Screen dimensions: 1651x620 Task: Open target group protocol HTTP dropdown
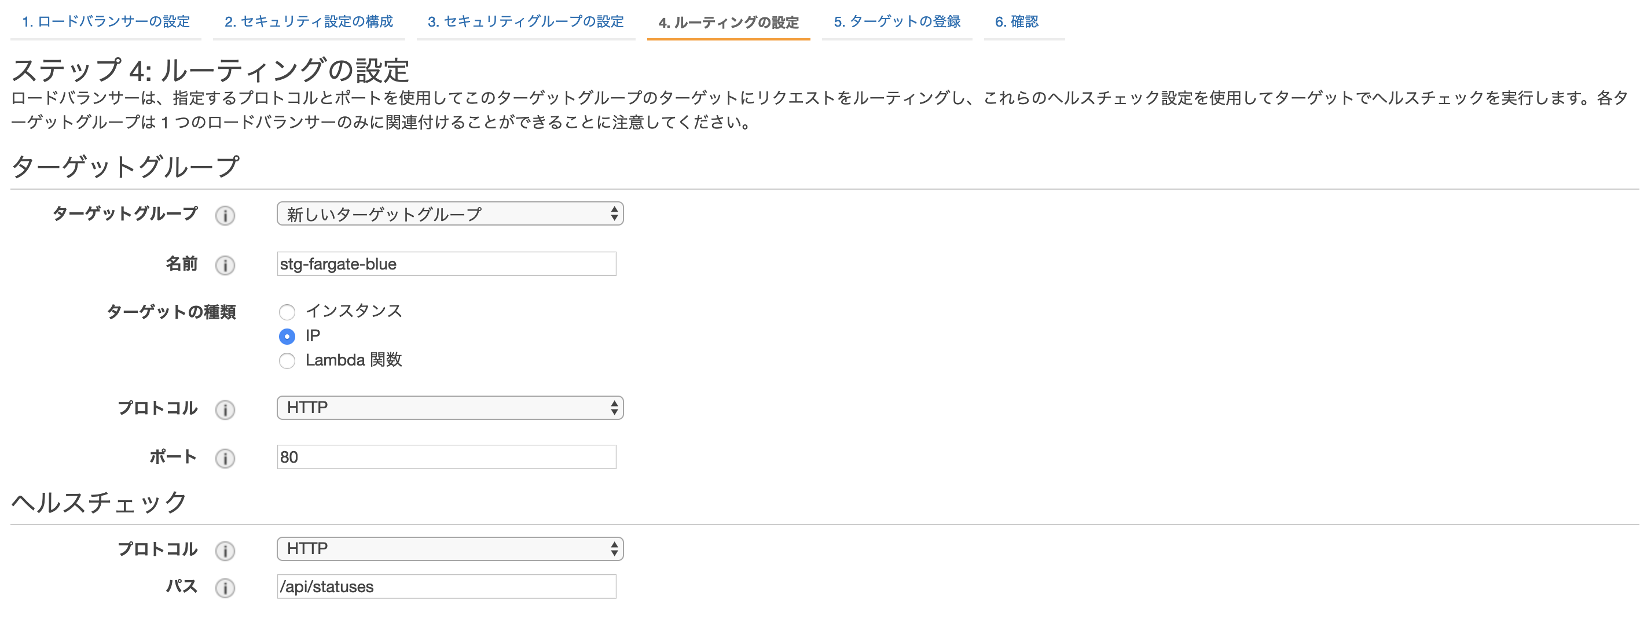tap(450, 408)
